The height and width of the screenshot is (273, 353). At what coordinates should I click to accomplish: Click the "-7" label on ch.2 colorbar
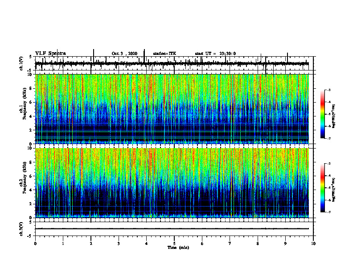[328, 212]
